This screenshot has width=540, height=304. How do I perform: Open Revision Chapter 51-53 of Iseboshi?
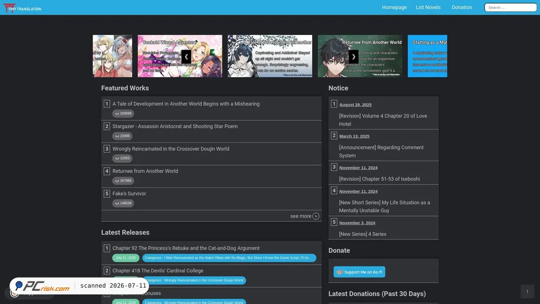point(379,179)
